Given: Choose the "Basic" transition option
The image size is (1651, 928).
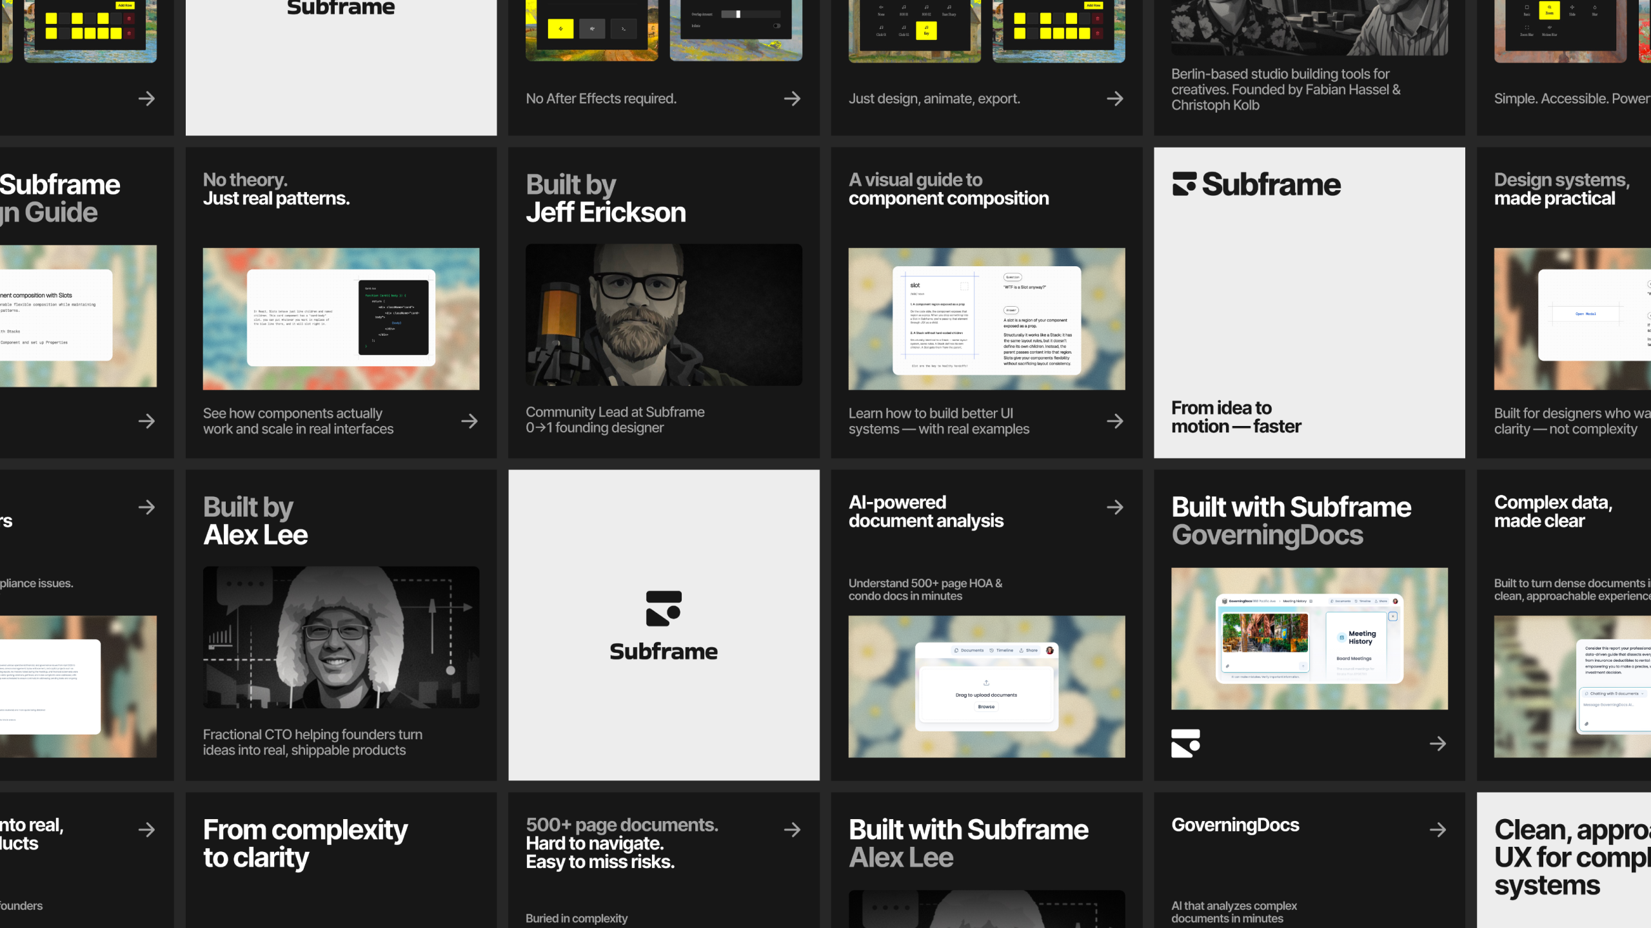Looking at the screenshot, I should point(1527,10).
